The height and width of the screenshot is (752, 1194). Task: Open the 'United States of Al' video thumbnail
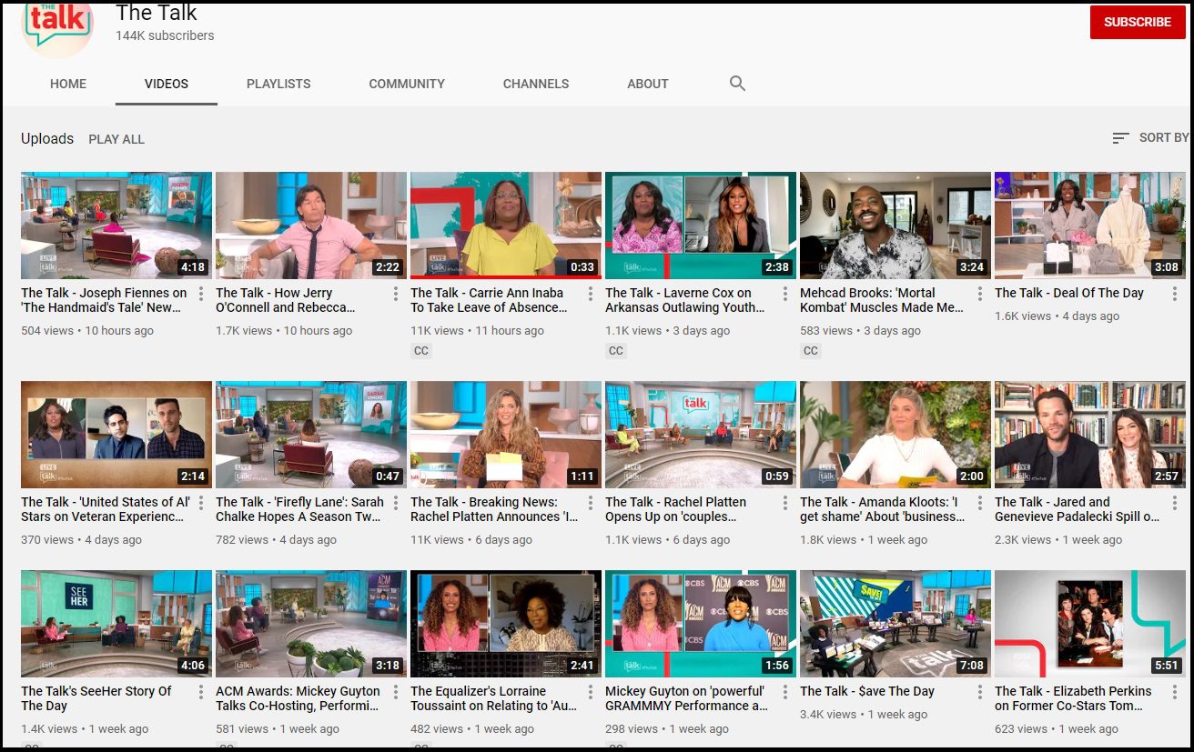[x=116, y=435]
